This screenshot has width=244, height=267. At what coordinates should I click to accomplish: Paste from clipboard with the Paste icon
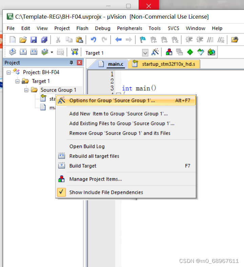79,40
